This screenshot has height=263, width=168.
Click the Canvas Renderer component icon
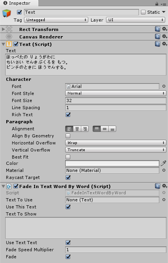[9, 37]
